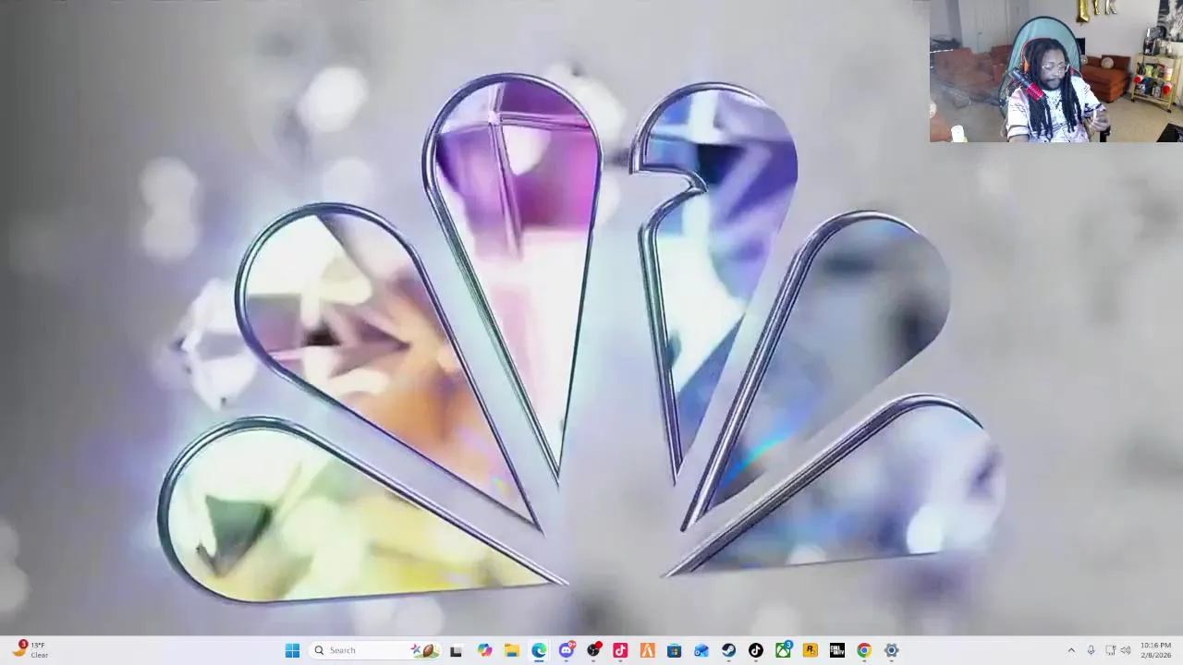Open the purple chat app with 99+ badge

tap(567, 650)
